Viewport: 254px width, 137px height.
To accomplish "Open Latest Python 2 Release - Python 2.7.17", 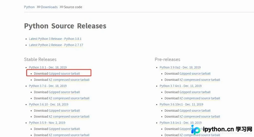I will pyautogui.click(x=56, y=45).
